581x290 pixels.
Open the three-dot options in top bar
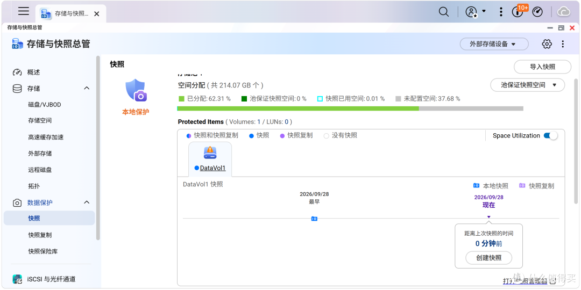click(501, 12)
